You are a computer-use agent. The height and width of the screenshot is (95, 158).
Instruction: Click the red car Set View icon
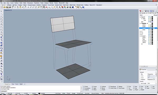click(x=46, y=7)
